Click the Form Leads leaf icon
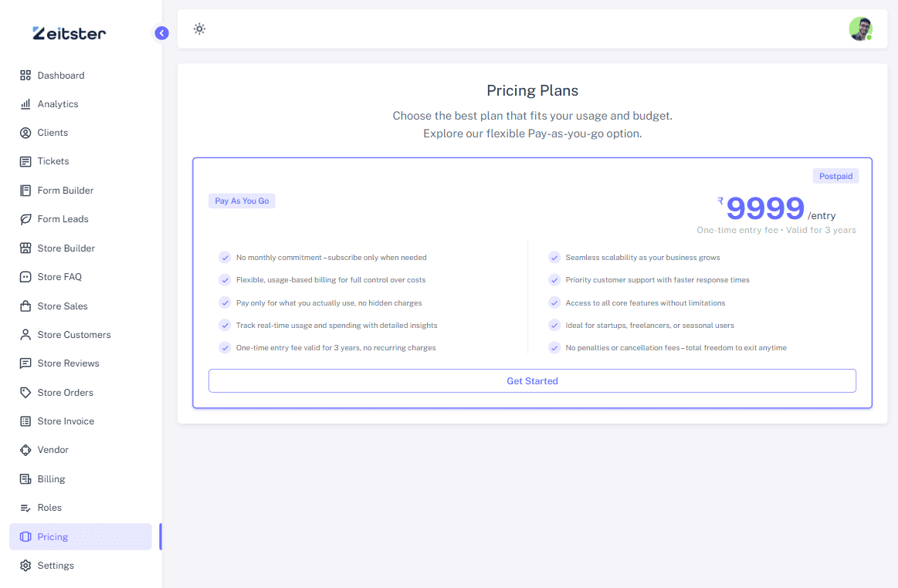The image size is (898, 588). (x=25, y=219)
